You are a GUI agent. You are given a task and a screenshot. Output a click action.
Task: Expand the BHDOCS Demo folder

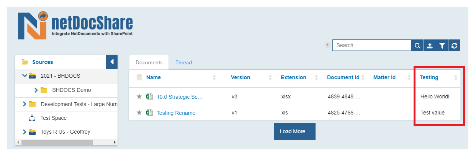36,90
